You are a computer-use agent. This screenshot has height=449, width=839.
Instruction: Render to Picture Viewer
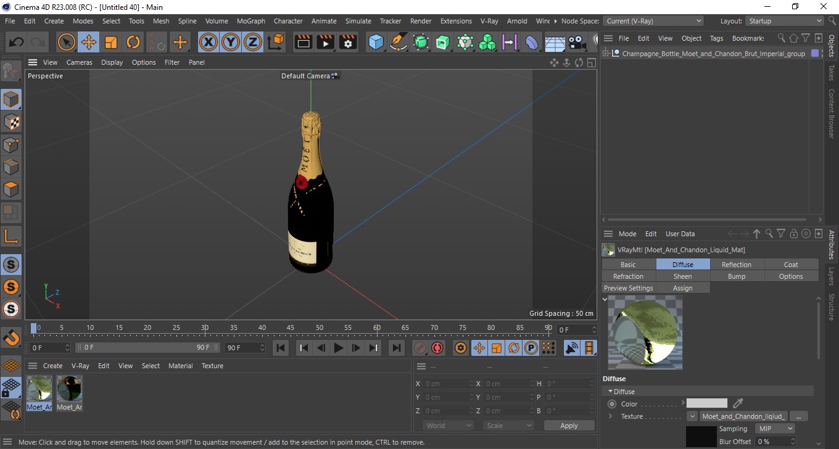[326, 43]
